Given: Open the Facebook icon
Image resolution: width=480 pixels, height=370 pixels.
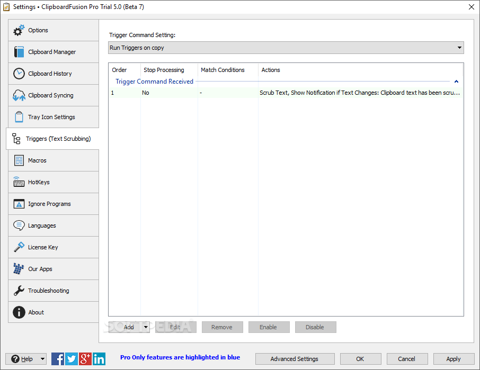Looking at the screenshot, I should click(58, 358).
